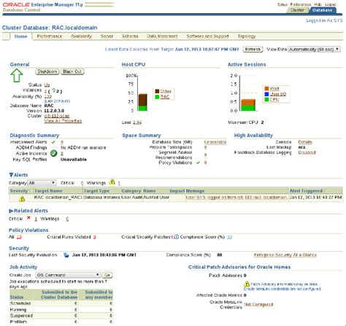Switch to the Cluster top tab
Viewport: 346px width, 326px height.
[297, 10]
